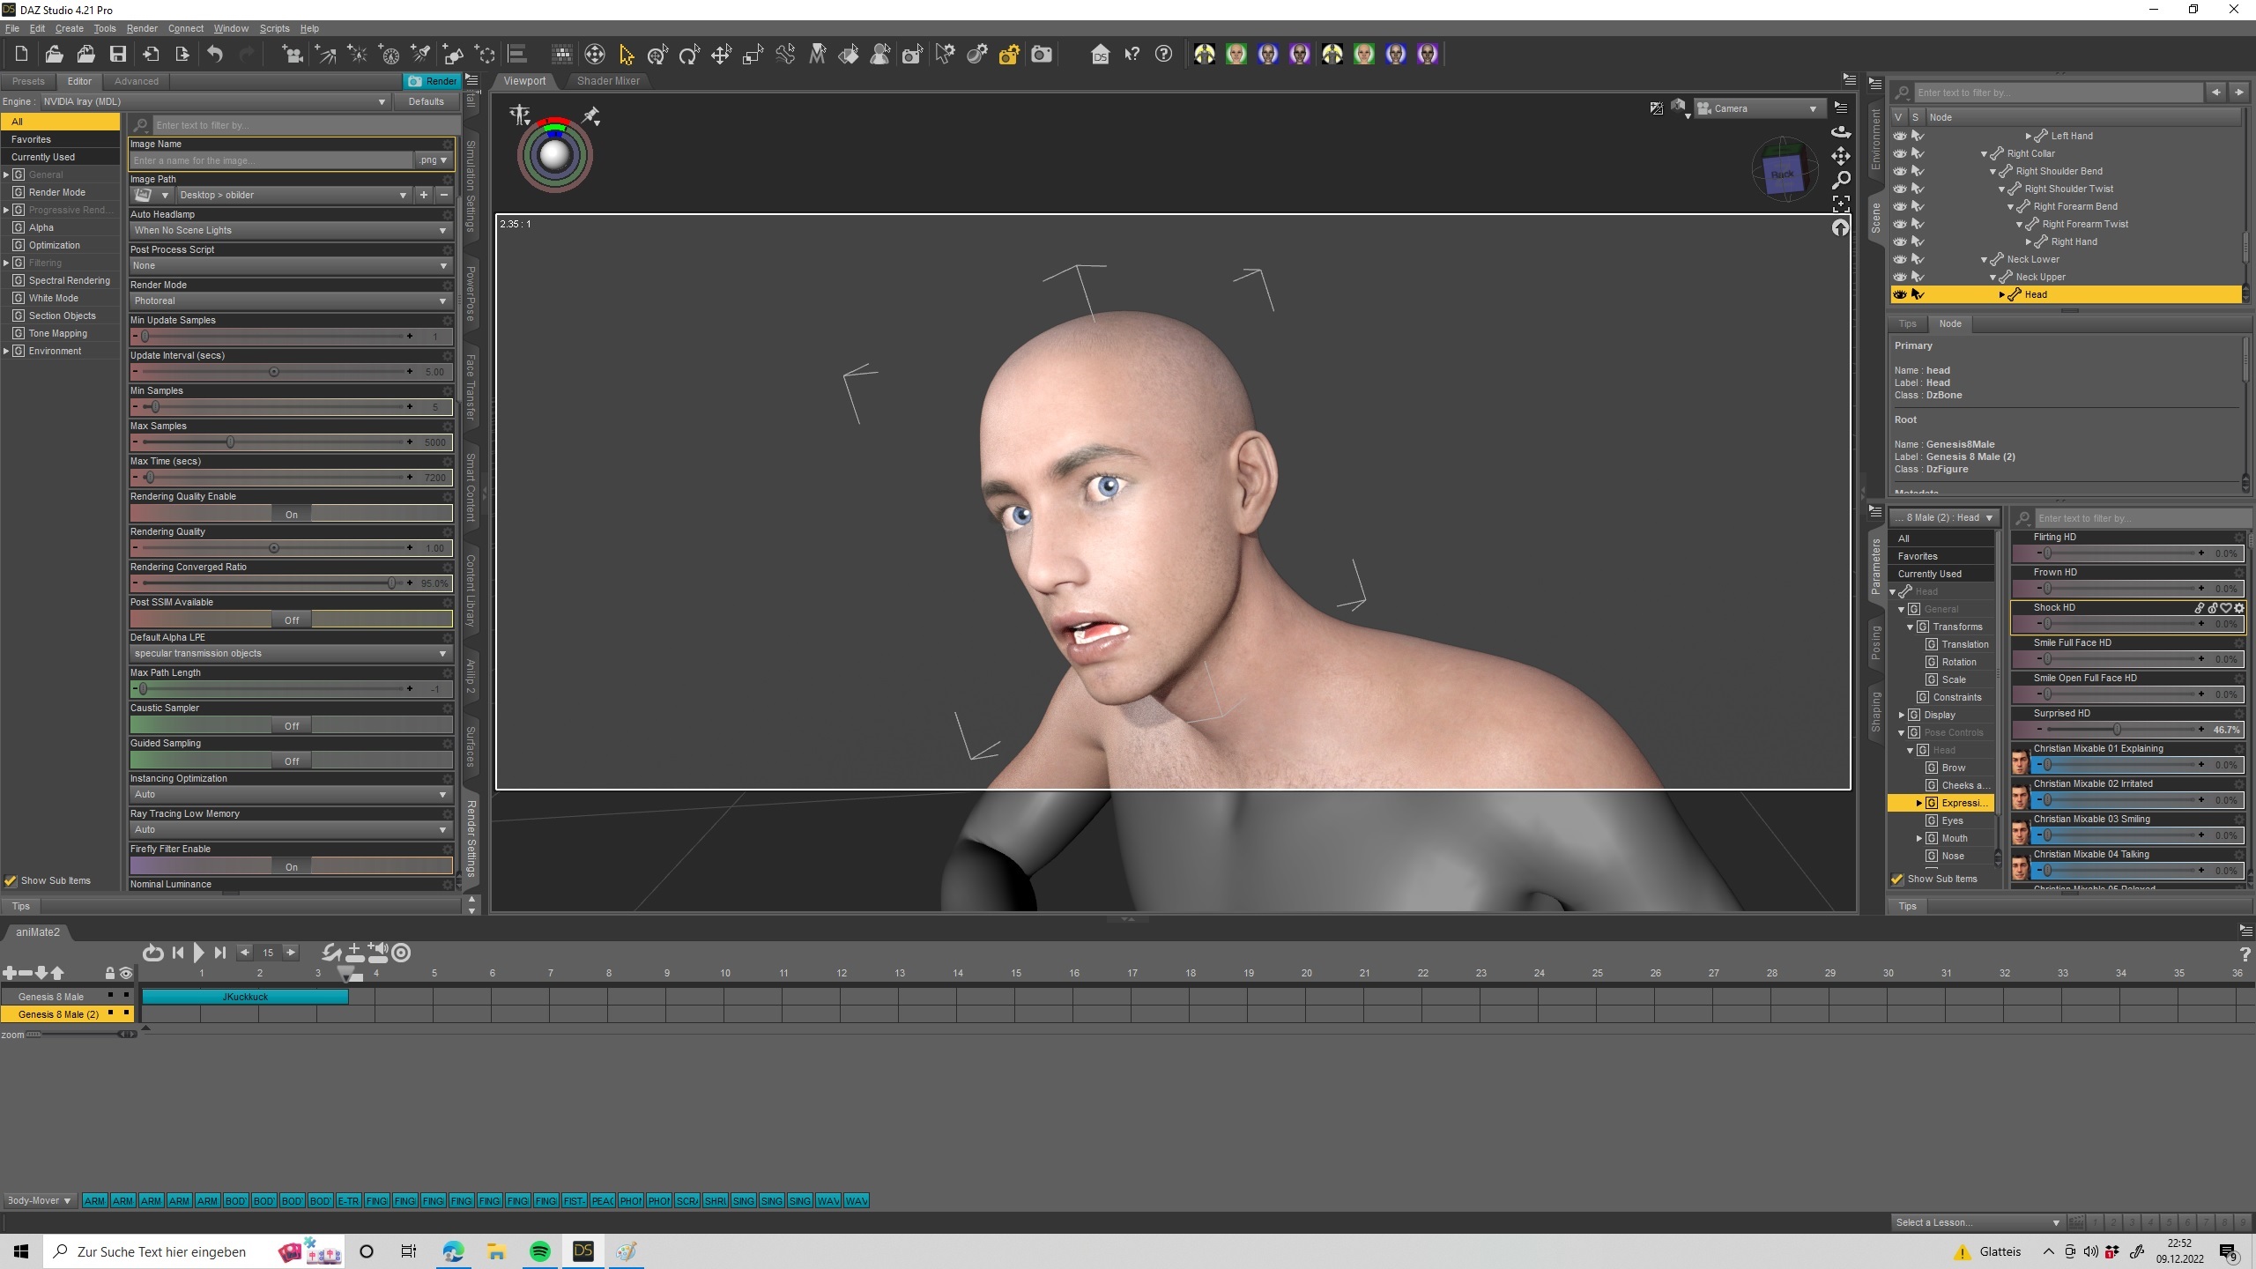
Task: Click the Undo arrow icon
Action: pyautogui.click(x=215, y=55)
